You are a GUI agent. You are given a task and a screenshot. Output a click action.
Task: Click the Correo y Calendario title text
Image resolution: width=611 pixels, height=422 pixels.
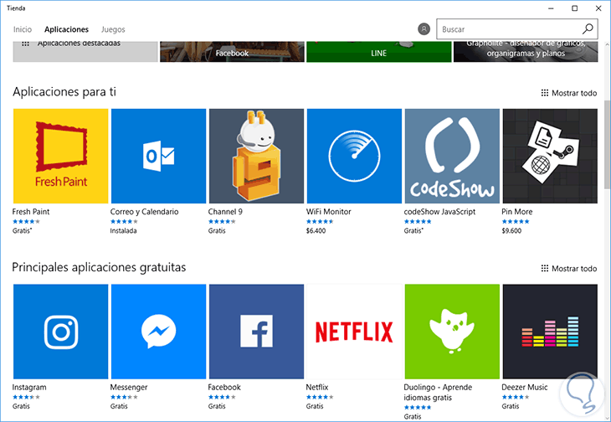pos(144,212)
